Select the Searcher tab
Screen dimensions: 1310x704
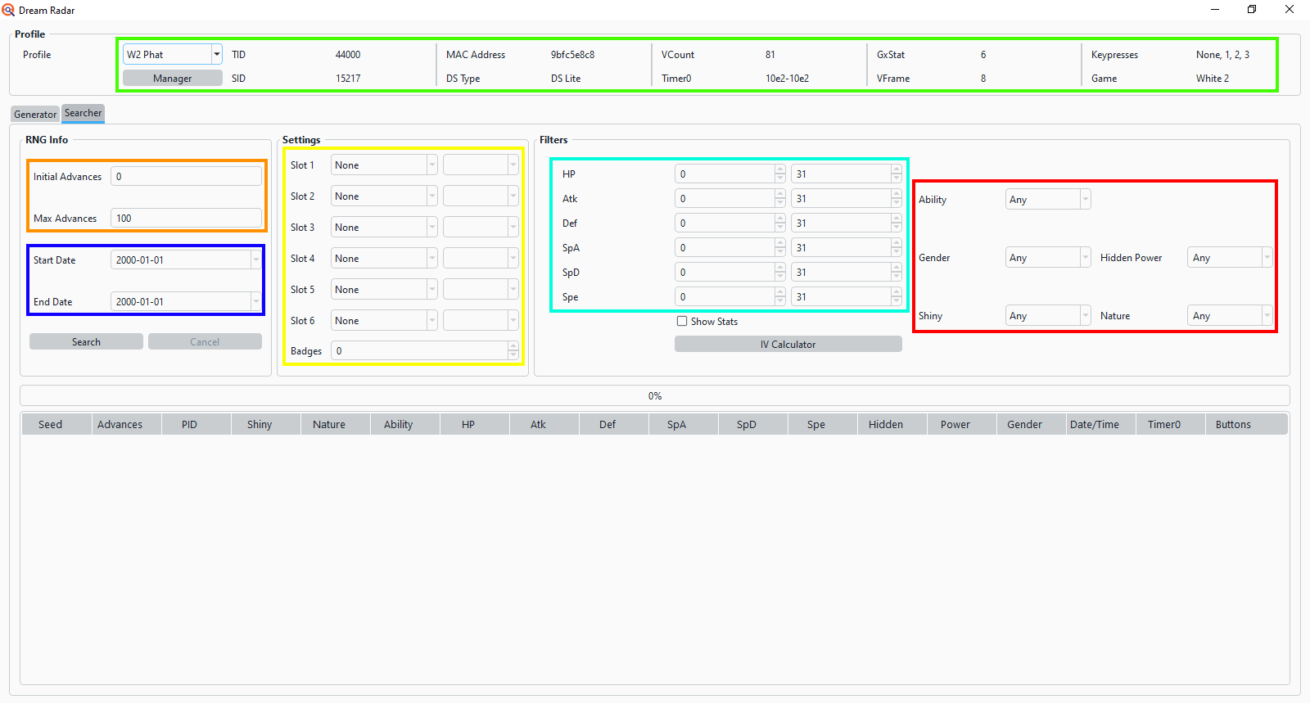pyautogui.click(x=84, y=113)
